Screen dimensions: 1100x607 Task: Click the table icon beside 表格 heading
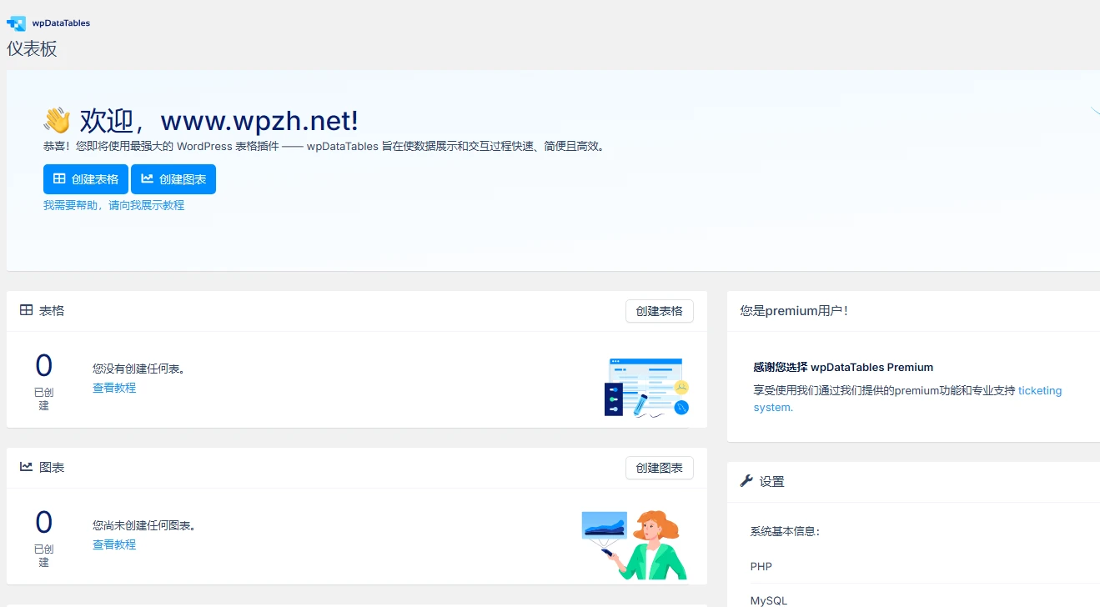click(x=27, y=310)
